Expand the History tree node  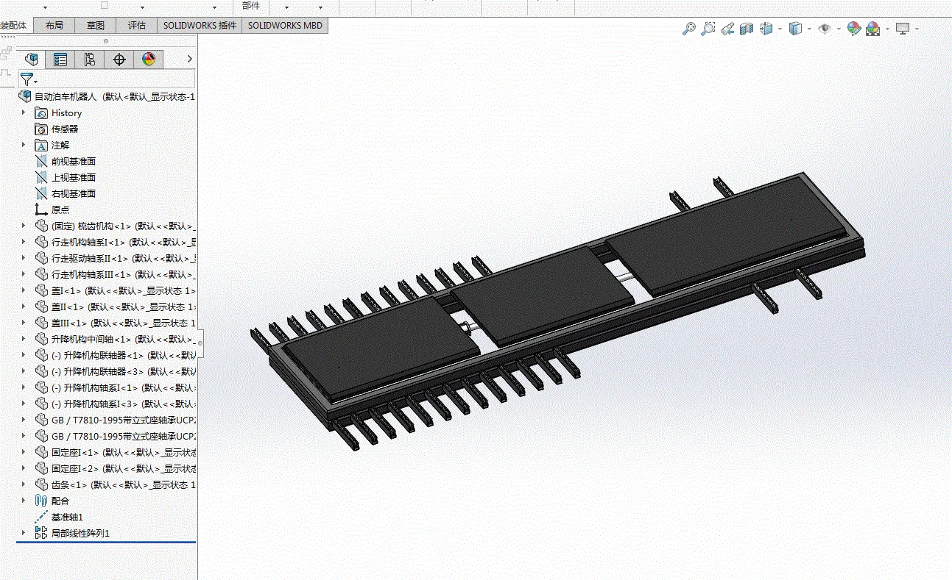(24, 112)
